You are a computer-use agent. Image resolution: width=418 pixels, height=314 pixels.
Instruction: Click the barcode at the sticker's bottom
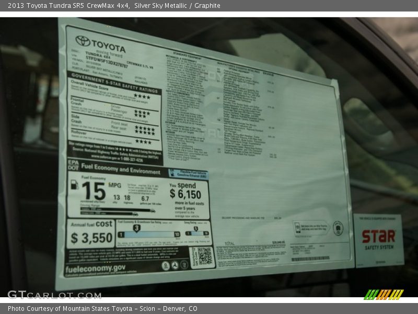pyautogui.click(x=310, y=258)
